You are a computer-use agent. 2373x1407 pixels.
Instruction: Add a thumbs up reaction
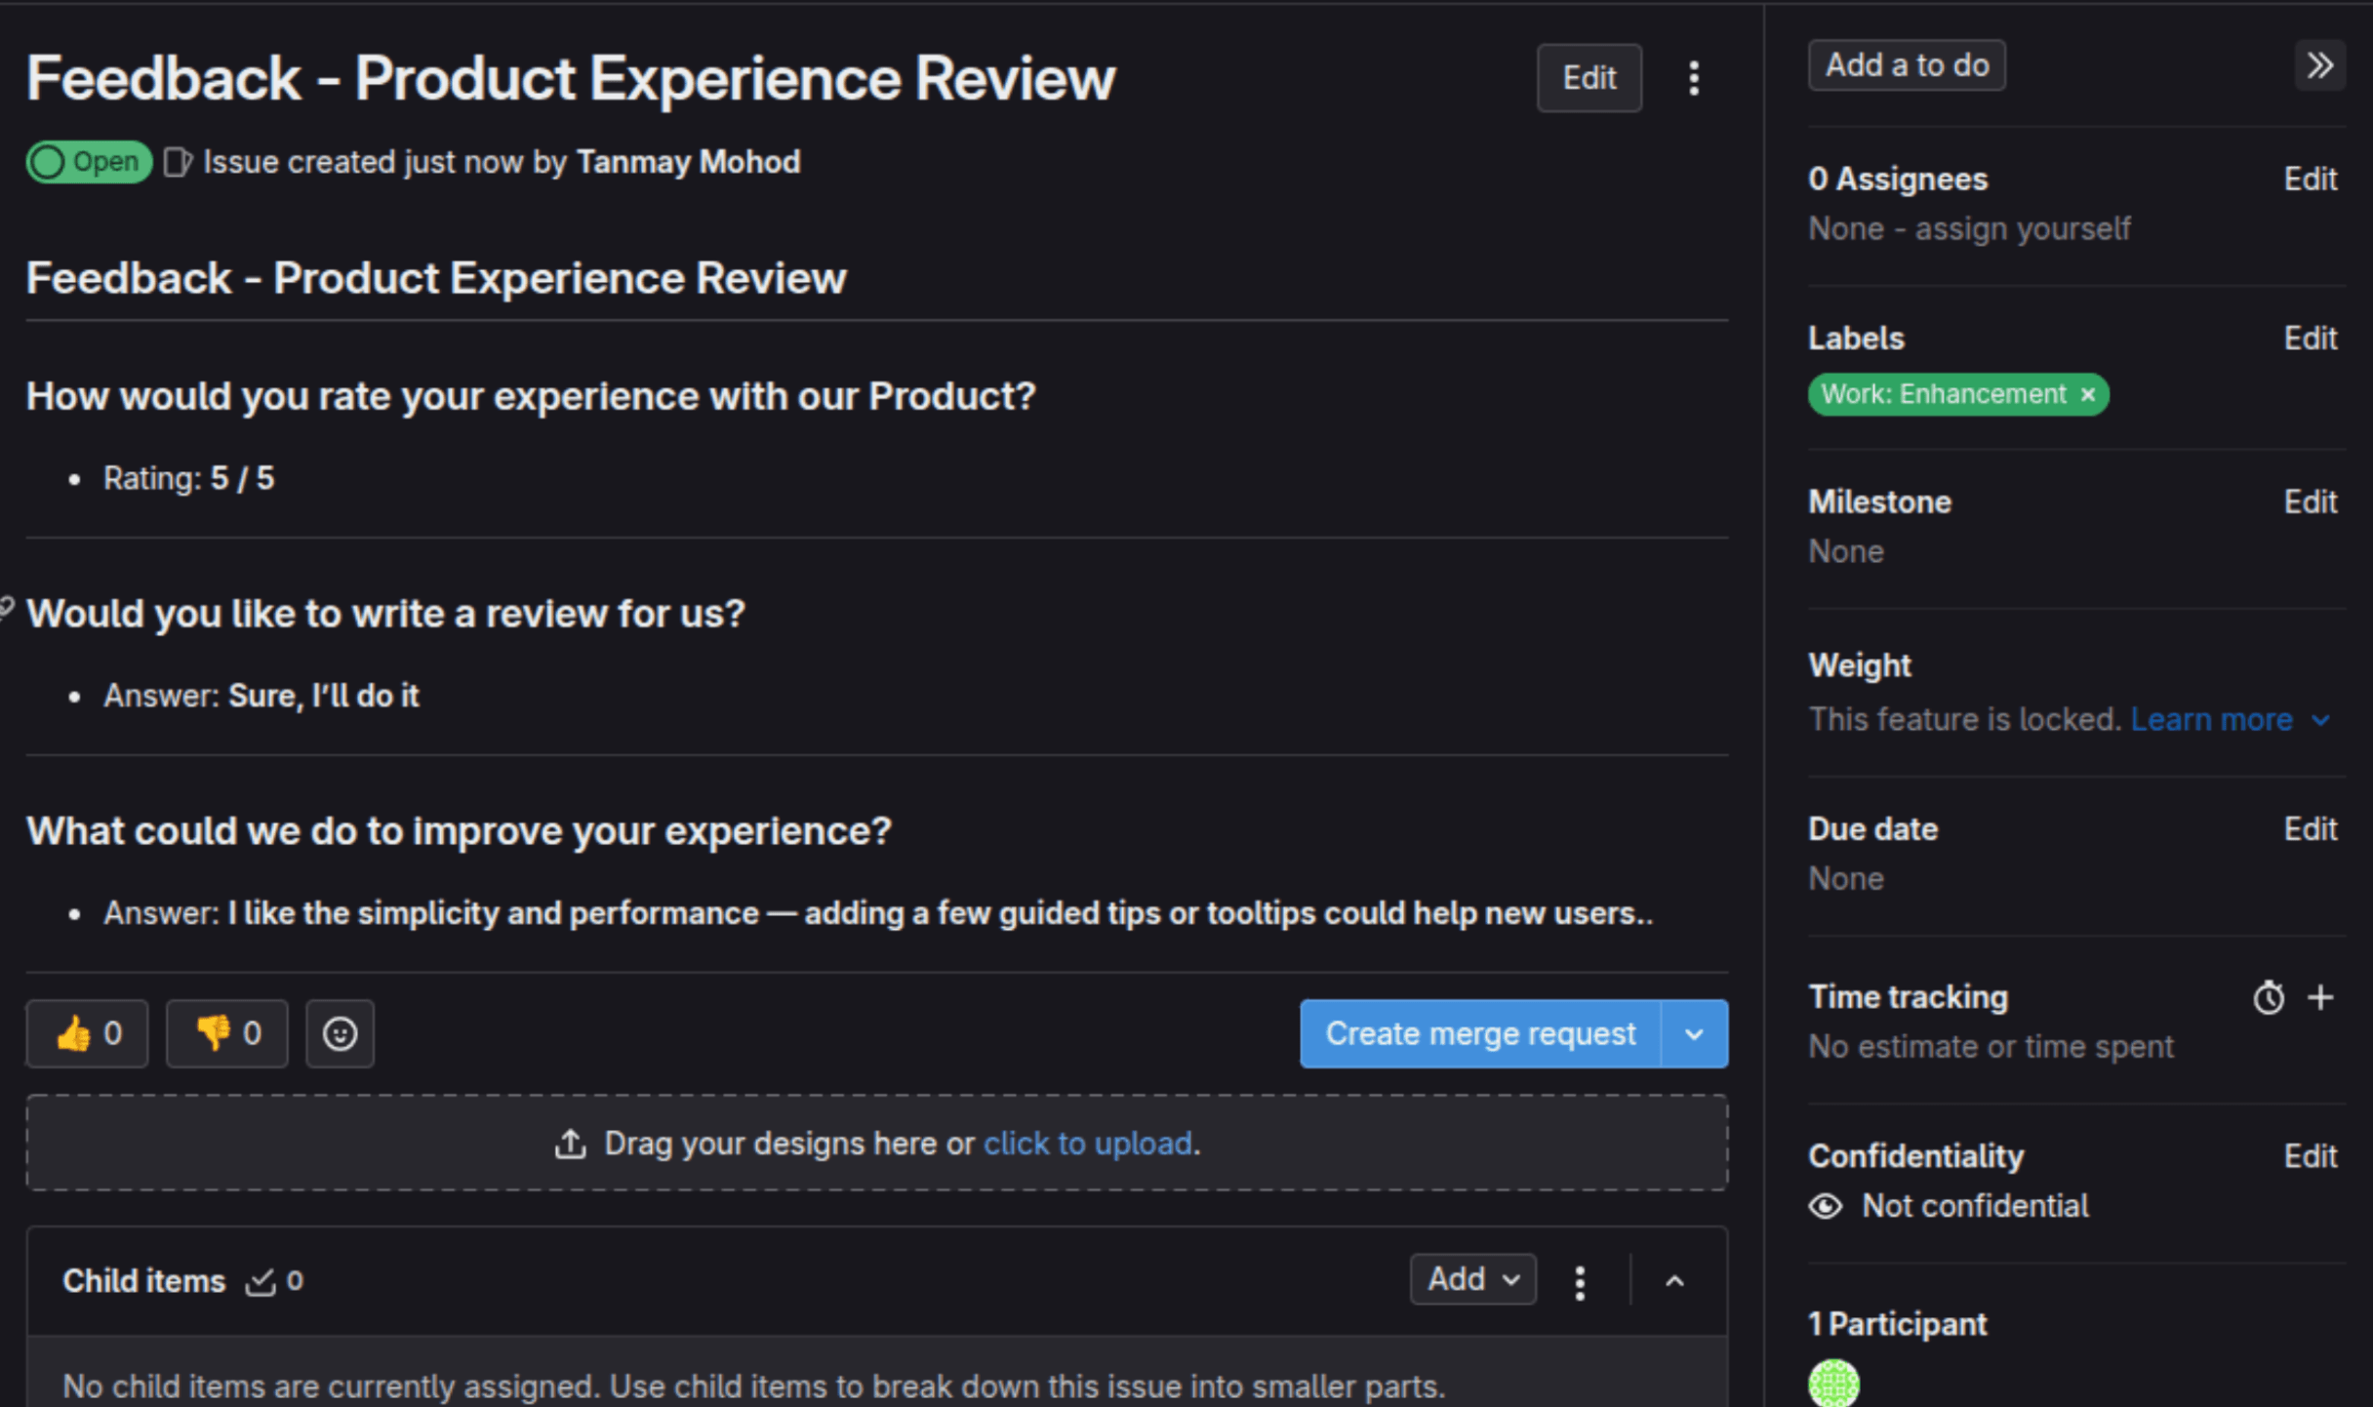pyautogui.click(x=86, y=1032)
